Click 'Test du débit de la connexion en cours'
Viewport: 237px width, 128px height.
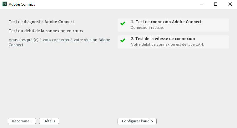[46, 31]
